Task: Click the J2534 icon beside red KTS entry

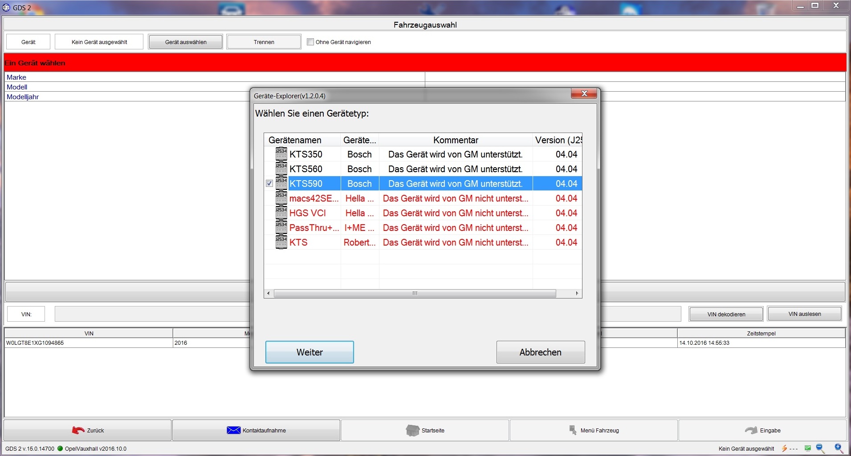Action: [x=281, y=242]
